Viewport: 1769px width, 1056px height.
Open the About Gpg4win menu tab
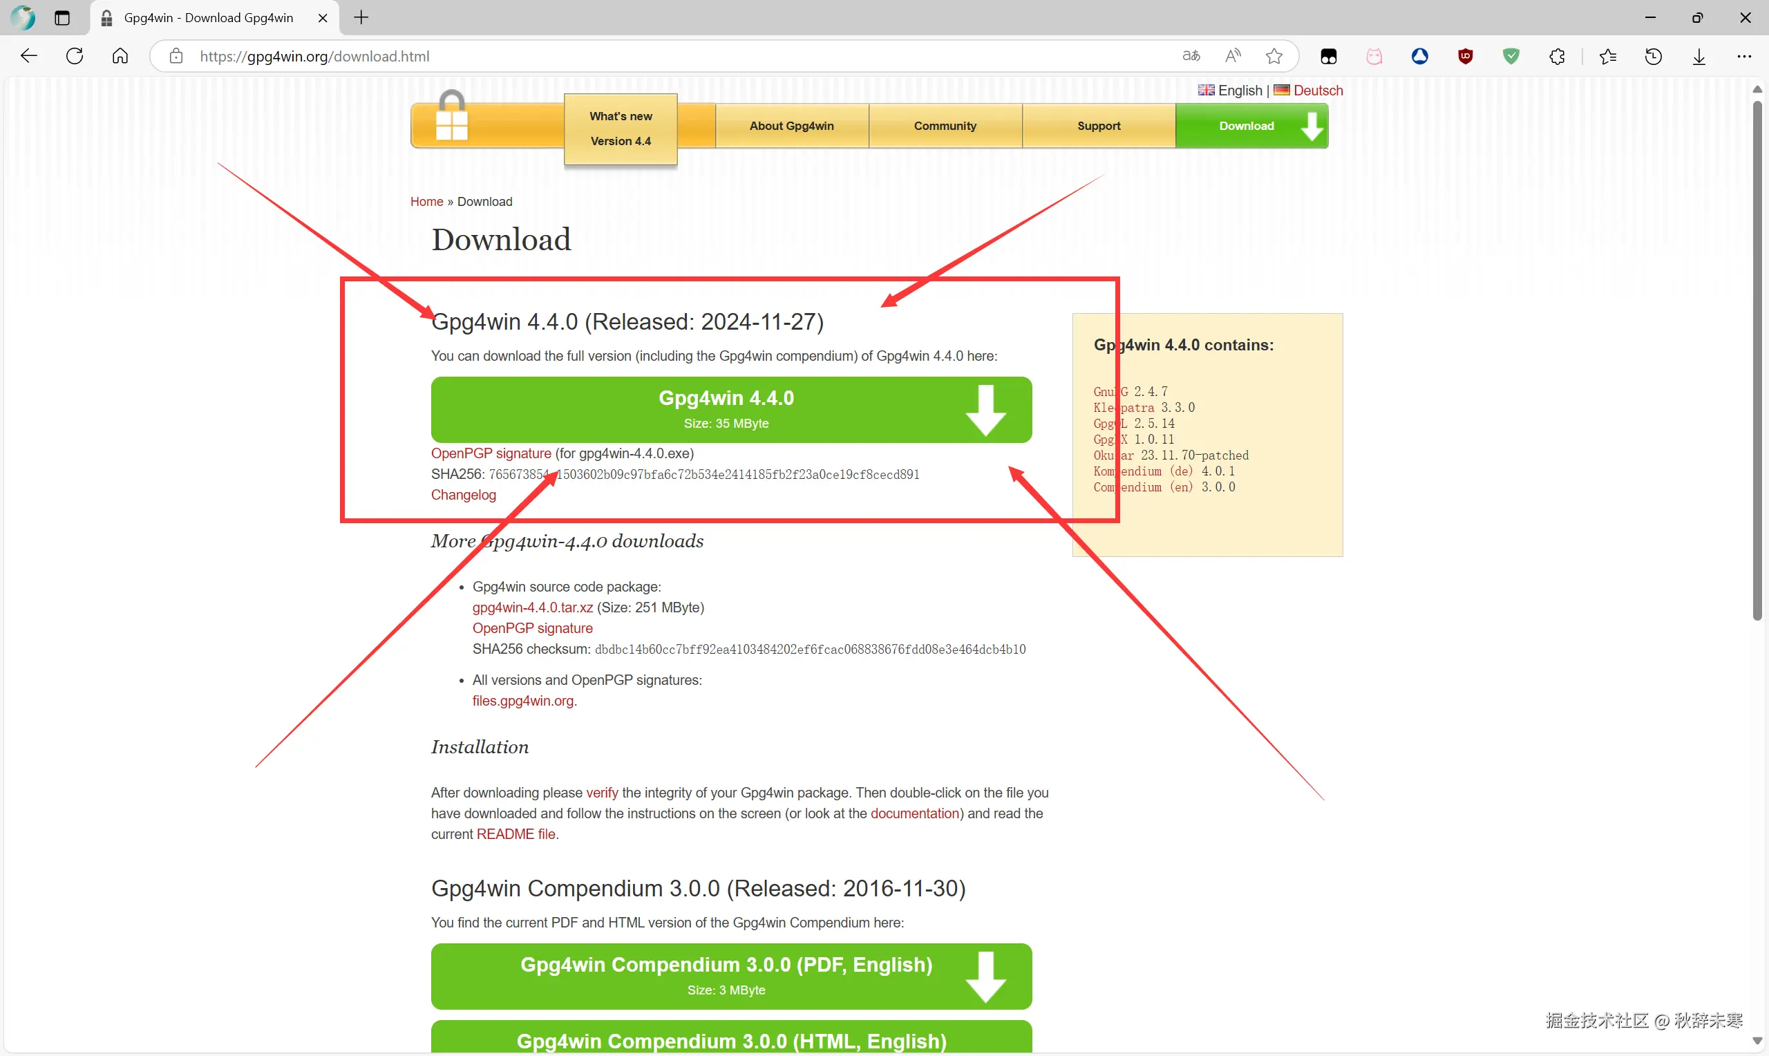[791, 126]
